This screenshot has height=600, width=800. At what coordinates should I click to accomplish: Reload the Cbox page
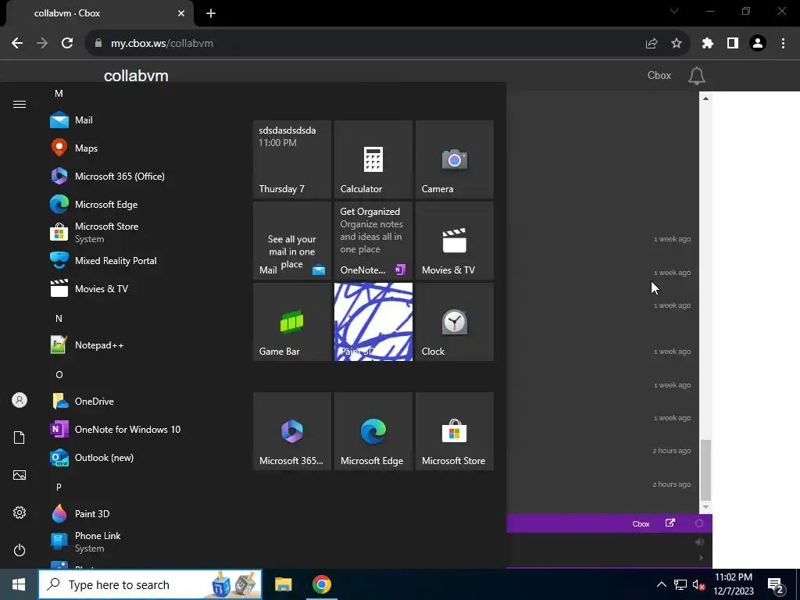pos(67,44)
